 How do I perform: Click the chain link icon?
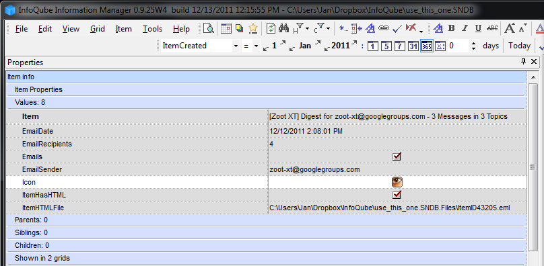383,28
